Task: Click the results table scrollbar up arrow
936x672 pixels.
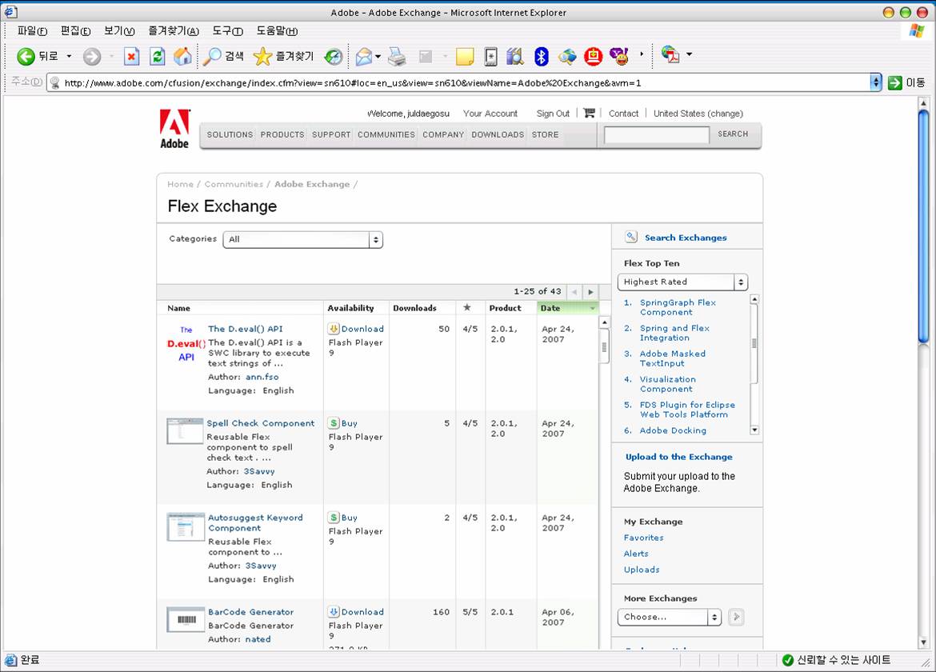Action: coord(604,322)
